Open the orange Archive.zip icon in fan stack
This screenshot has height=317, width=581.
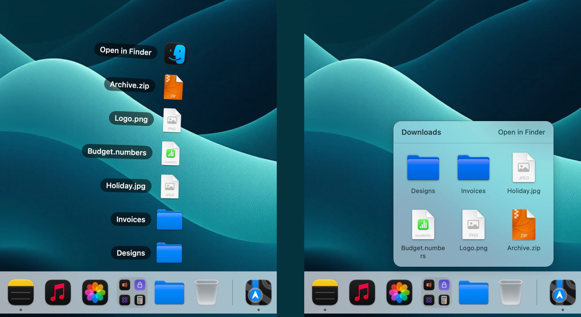click(173, 87)
